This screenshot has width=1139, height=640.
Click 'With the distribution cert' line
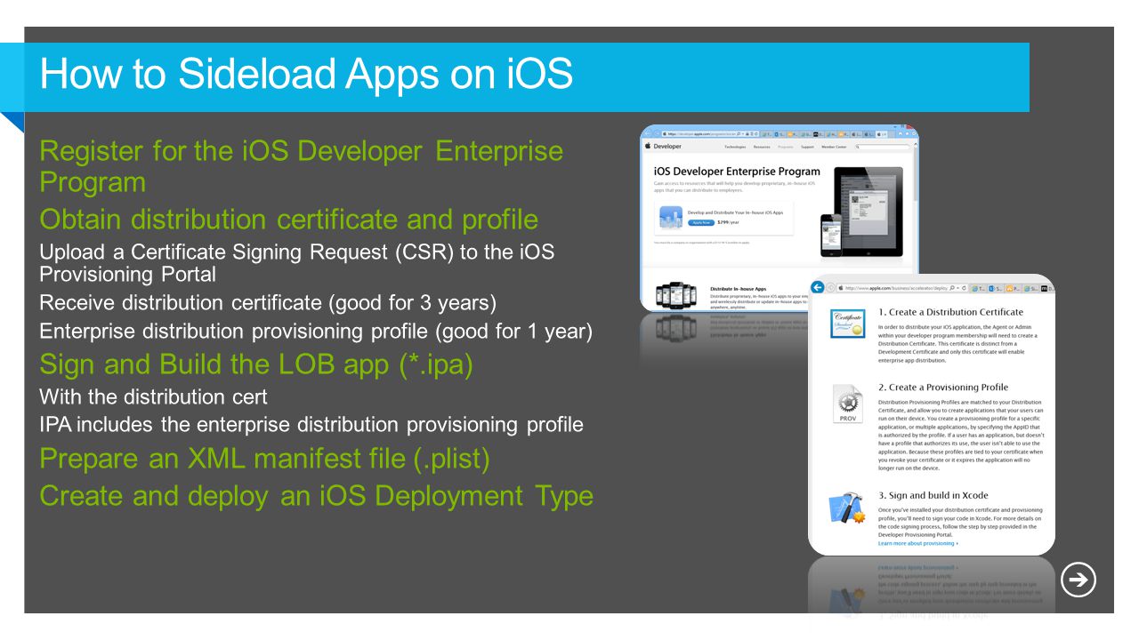click(x=153, y=396)
